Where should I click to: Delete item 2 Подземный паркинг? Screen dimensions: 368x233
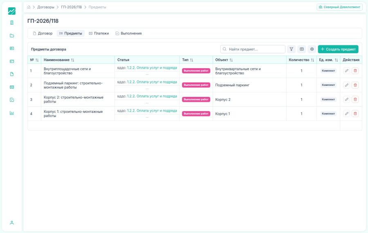[355, 85]
